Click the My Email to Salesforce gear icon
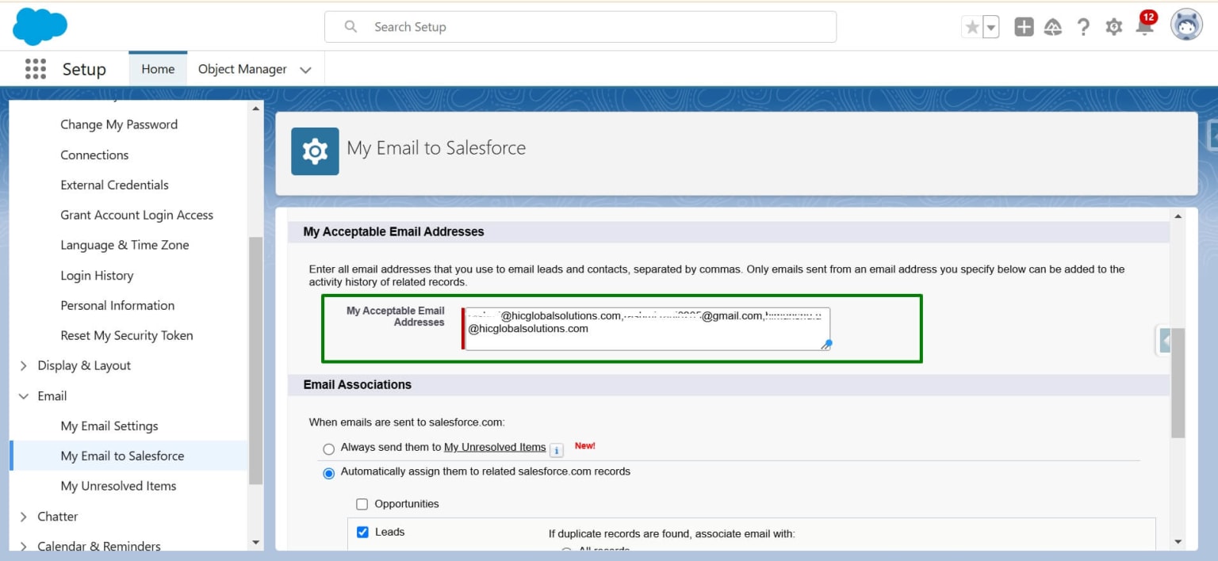 point(315,151)
